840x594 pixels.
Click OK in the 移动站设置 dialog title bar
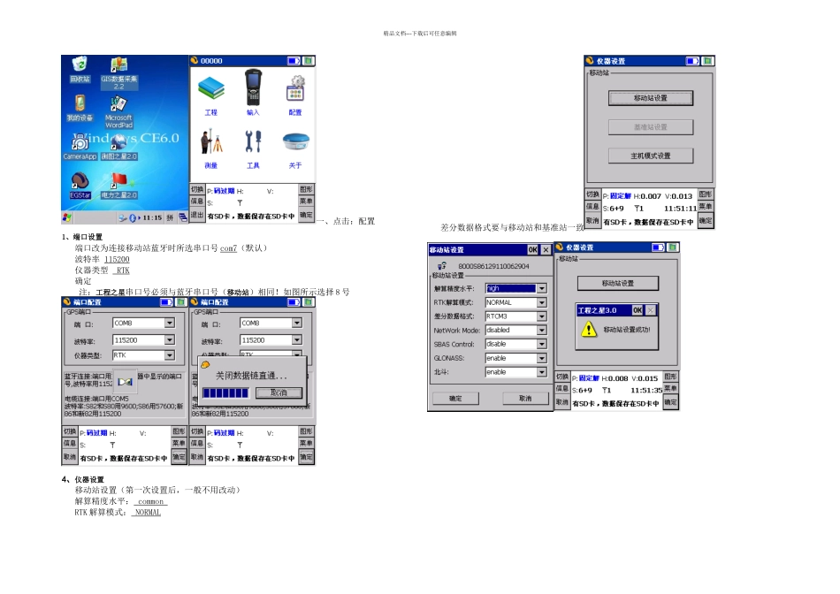coord(532,249)
